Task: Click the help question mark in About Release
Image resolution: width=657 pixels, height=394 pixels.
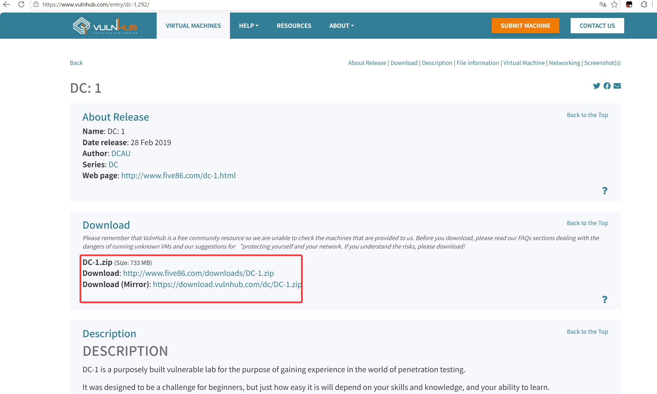Action: click(x=605, y=190)
